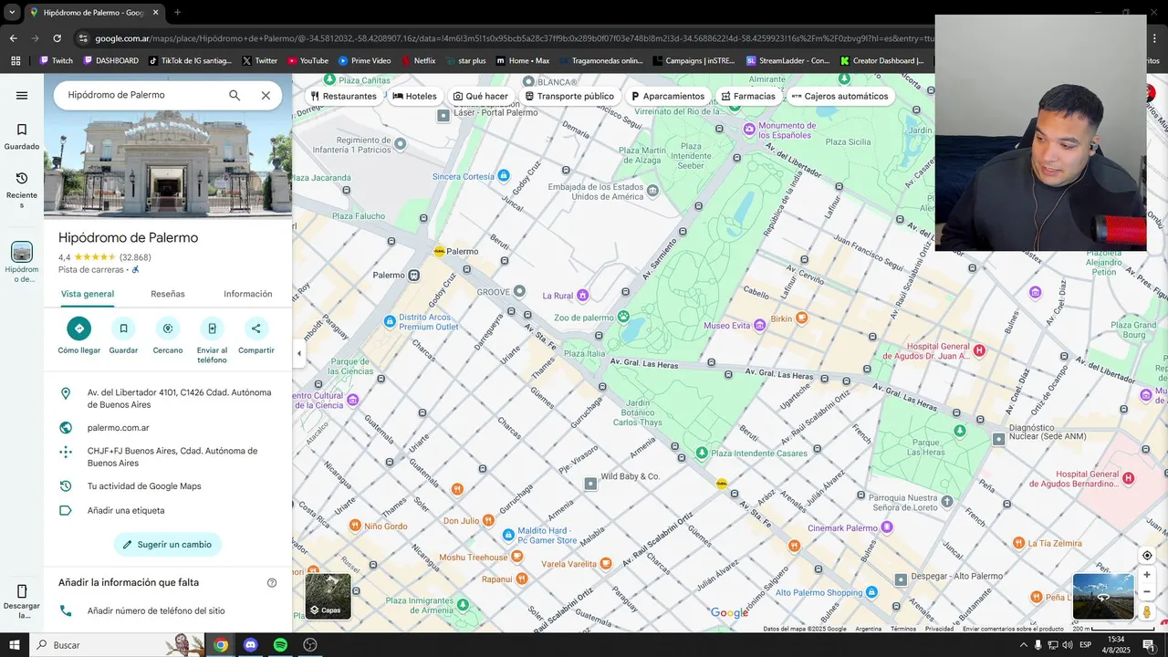Zoom in the map with plus
Viewport: 1168px width, 657px height.
coord(1147,575)
